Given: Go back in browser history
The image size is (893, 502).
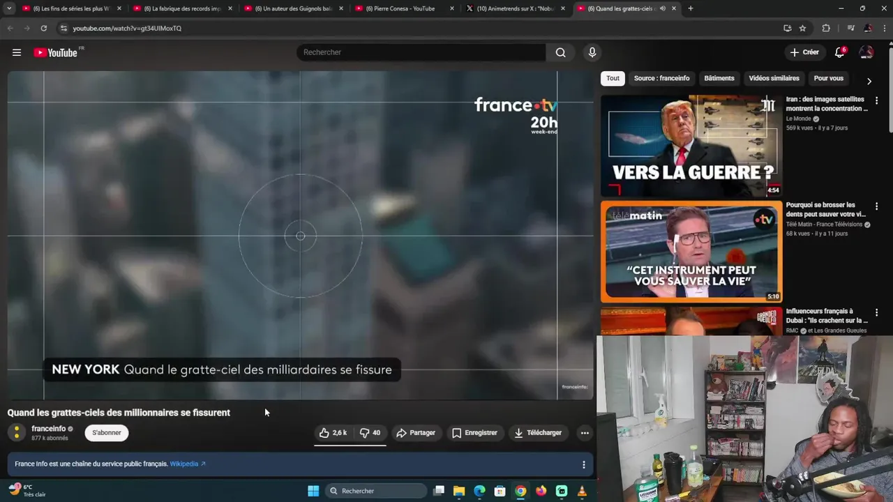Looking at the screenshot, I should point(10,28).
